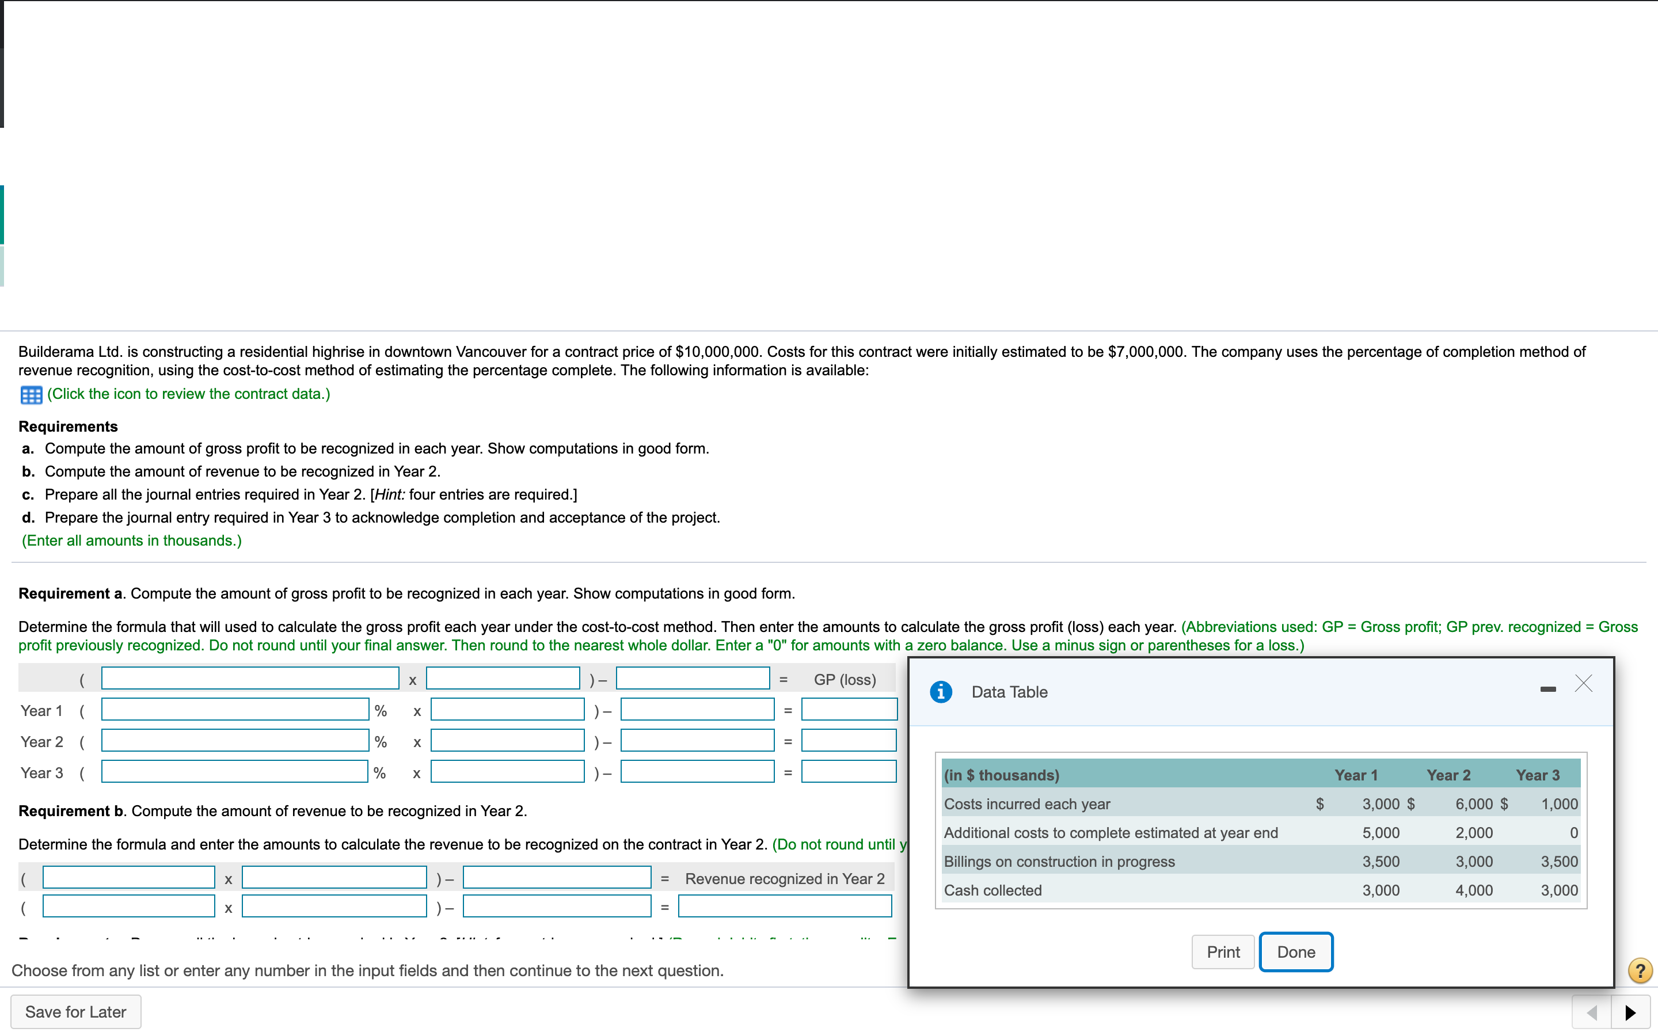Click Year 1 percentage input field
1658x1036 pixels.
[x=235, y=710]
